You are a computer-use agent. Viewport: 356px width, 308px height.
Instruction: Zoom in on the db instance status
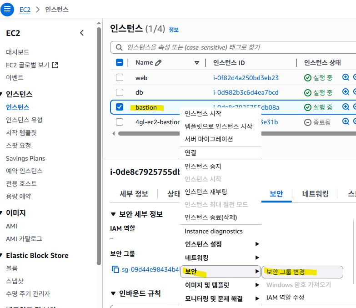(346, 92)
